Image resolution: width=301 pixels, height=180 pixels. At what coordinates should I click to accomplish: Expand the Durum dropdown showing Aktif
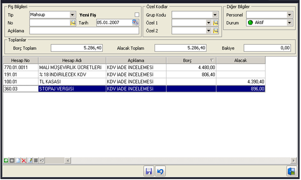[x=289, y=23]
